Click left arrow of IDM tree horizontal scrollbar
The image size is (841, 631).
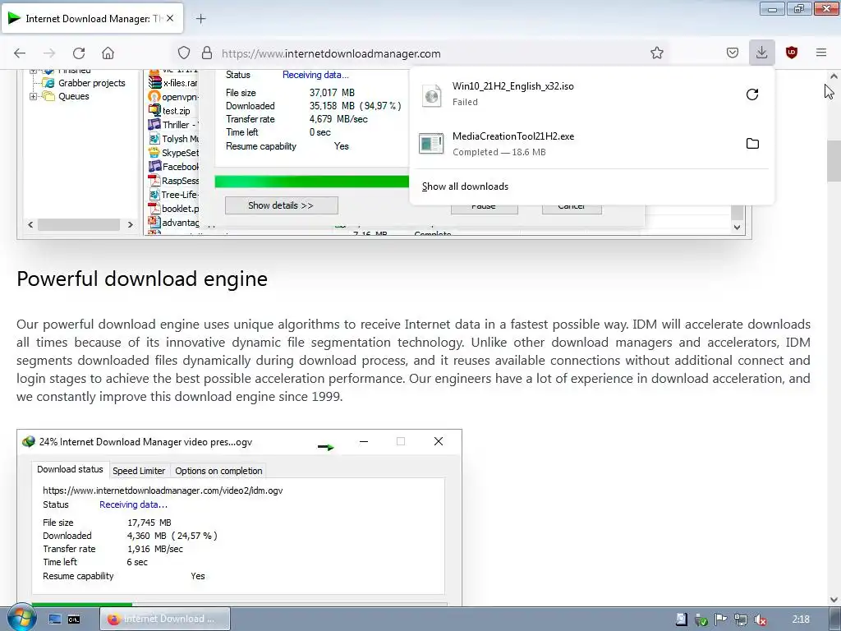(x=30, y=225)
